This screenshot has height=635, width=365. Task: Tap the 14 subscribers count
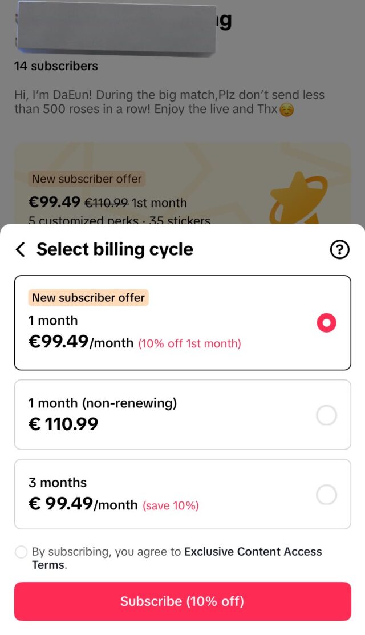coord(56,66)
